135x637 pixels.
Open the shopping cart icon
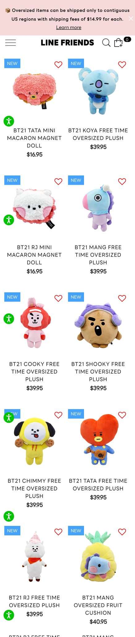tap(118, 43)
